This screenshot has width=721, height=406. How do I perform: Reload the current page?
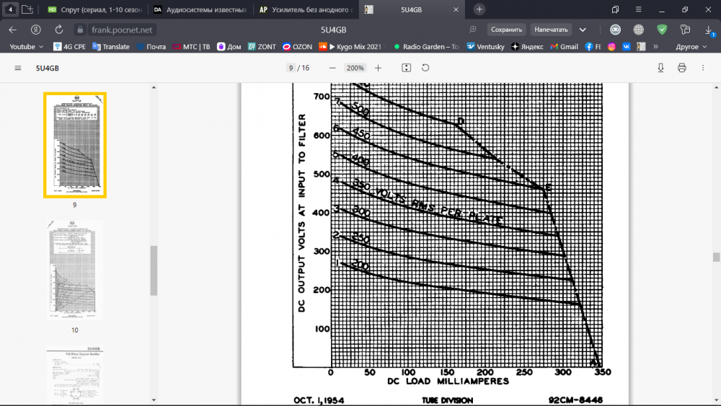(58, 30)
